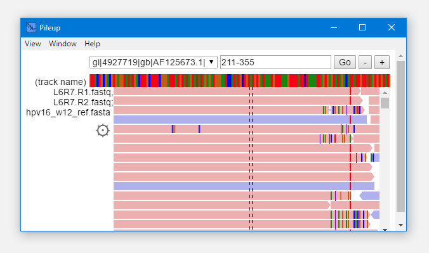Zoom in with the plus button
429x253 pixels.
pyautogui.click(x=382, y=62)
